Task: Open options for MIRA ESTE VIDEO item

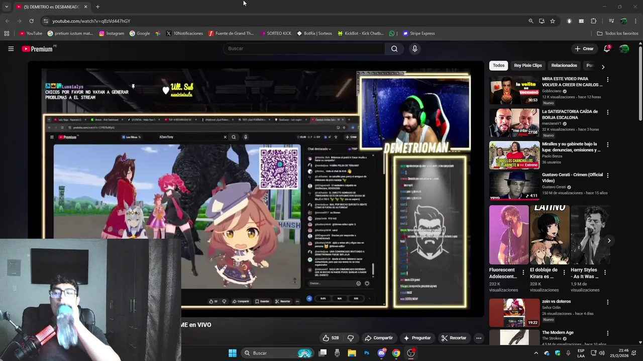Action: click(607, 80)
